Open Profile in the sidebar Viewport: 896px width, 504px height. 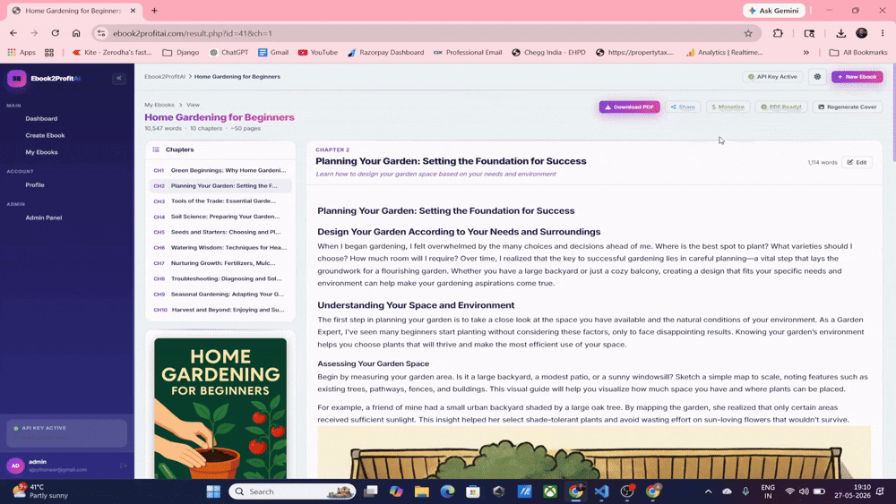coord(35,185)
